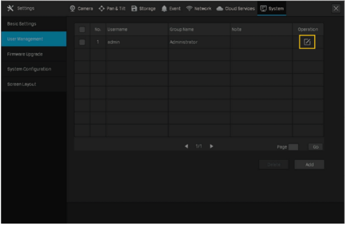Click the Page number input field
Viewport: 347px width, 225px height.
[293, 147]
